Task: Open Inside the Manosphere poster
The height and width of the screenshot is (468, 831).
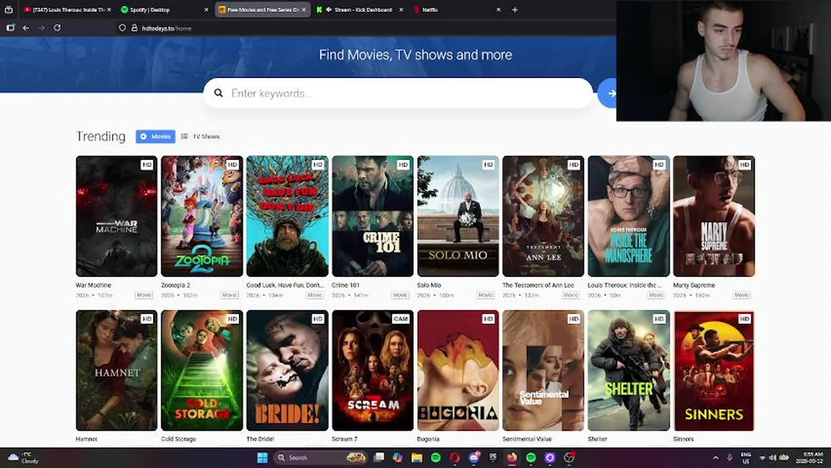Action: tap(629, 216)
